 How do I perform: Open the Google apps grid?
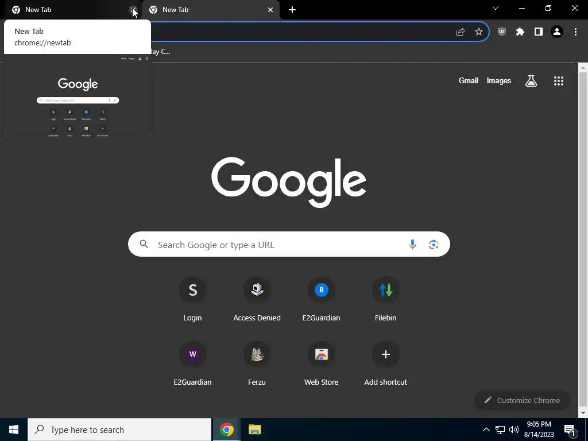click(558, 80)
